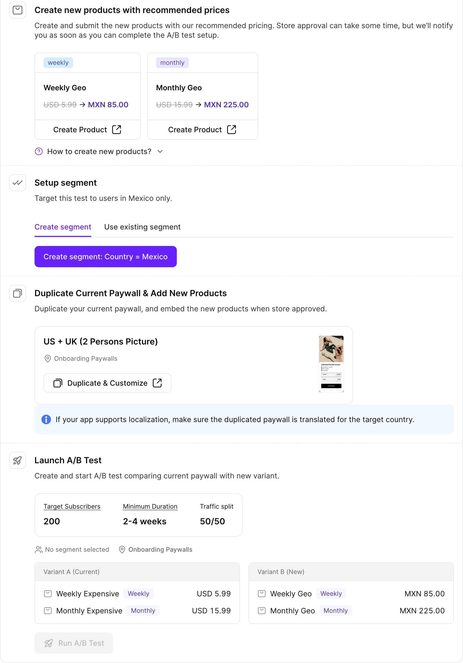Image resolution: width=463 pixels, height=663 pixels.
Task: Switch to the "Use existing segment" tab
Action: tap(142, 227)
